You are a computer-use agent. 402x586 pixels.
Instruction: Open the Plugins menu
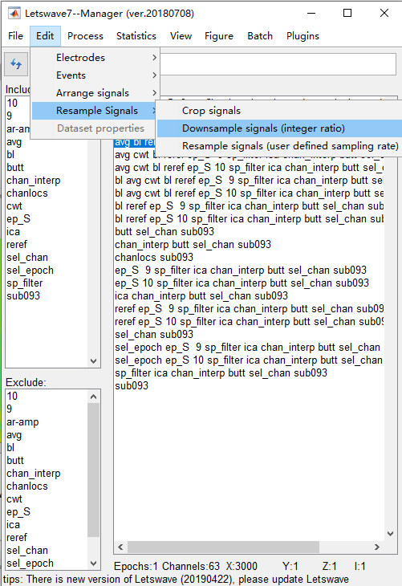click(x=303, y=36)
